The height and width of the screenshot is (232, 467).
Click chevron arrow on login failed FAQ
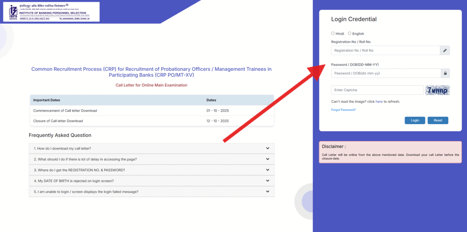point(267,192)
